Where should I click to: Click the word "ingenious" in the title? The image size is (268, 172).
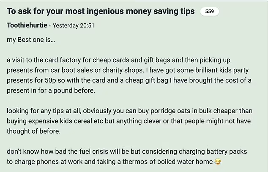click(95, 11)
